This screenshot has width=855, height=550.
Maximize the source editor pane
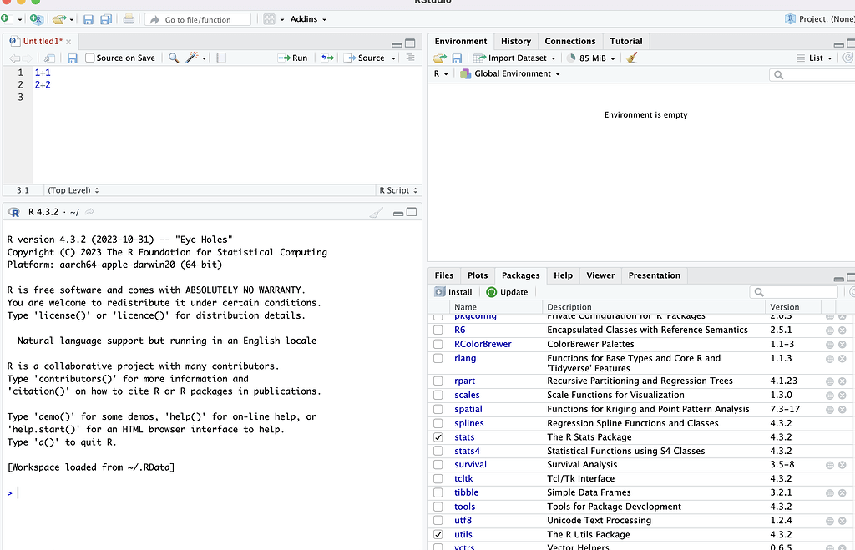(x=411, y=43)
